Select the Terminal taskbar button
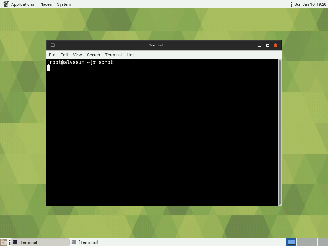The width and height of the screenshot is (328, 246). [40, 242]
